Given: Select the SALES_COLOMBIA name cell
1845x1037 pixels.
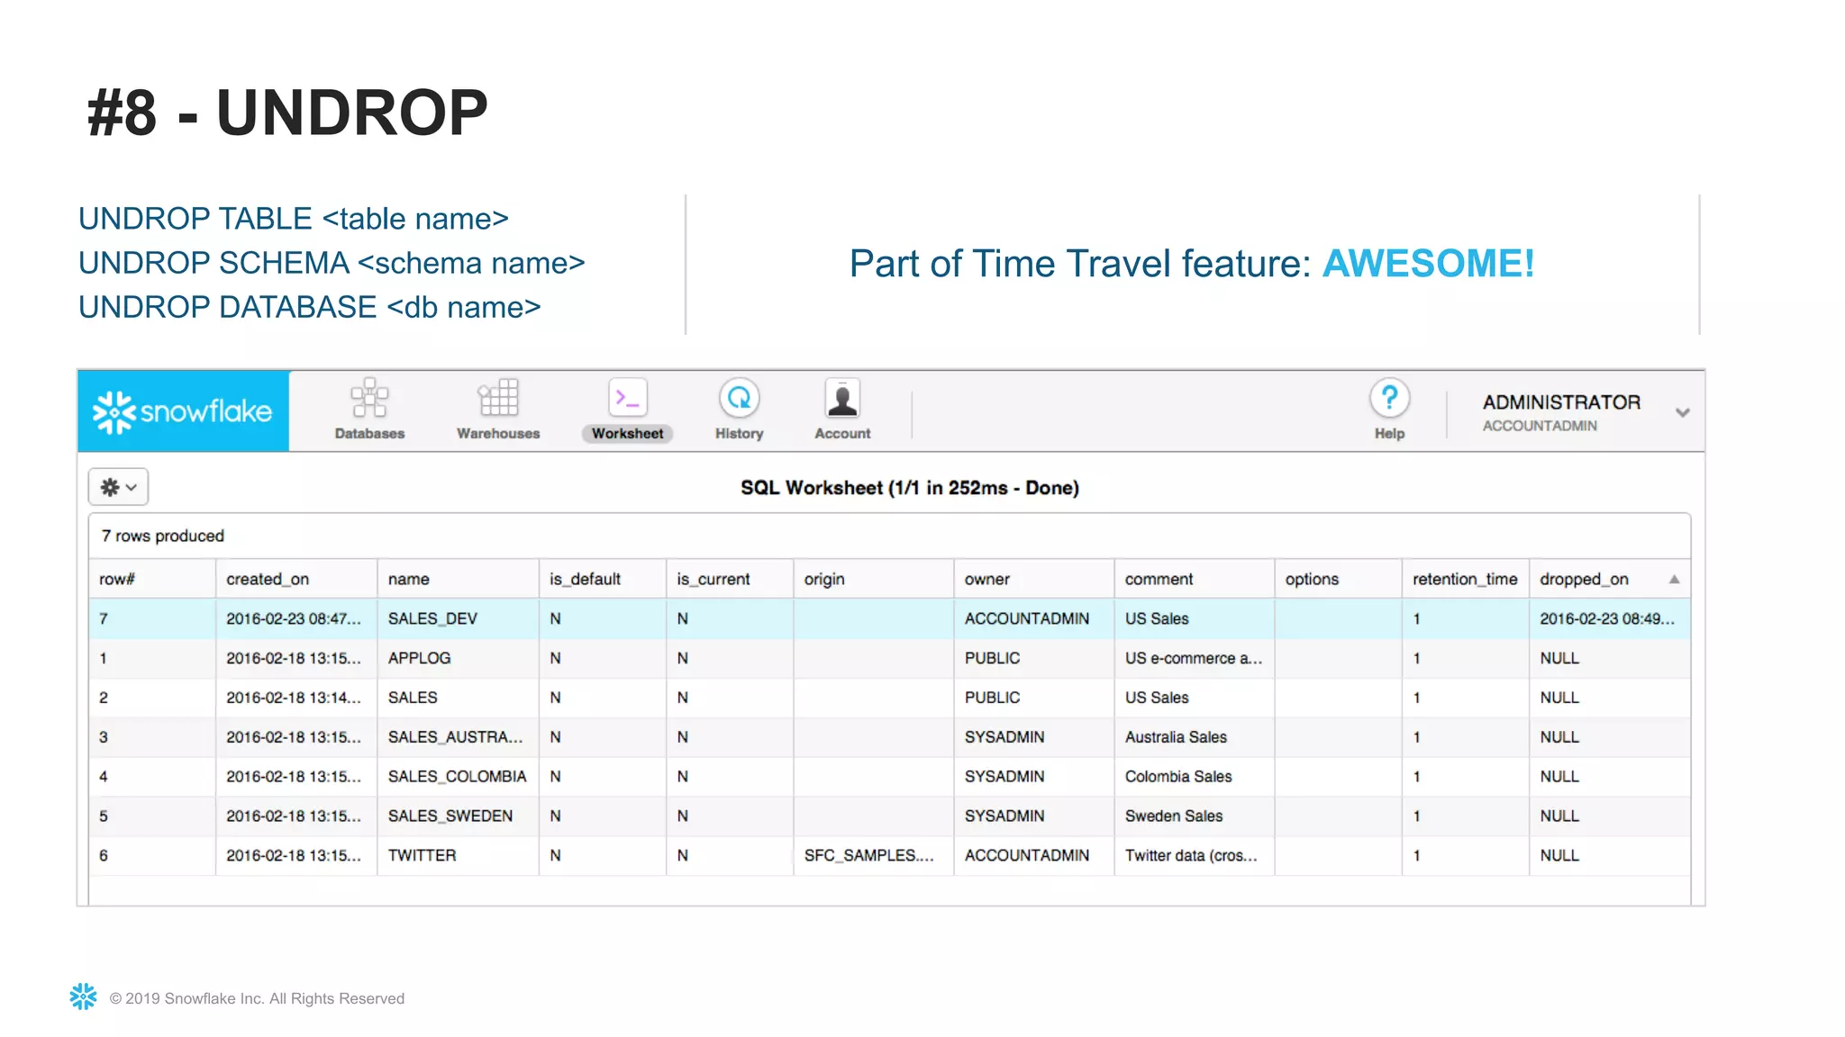Looking at the screenshot, I should pyautogui.click(x=459, y=776).
